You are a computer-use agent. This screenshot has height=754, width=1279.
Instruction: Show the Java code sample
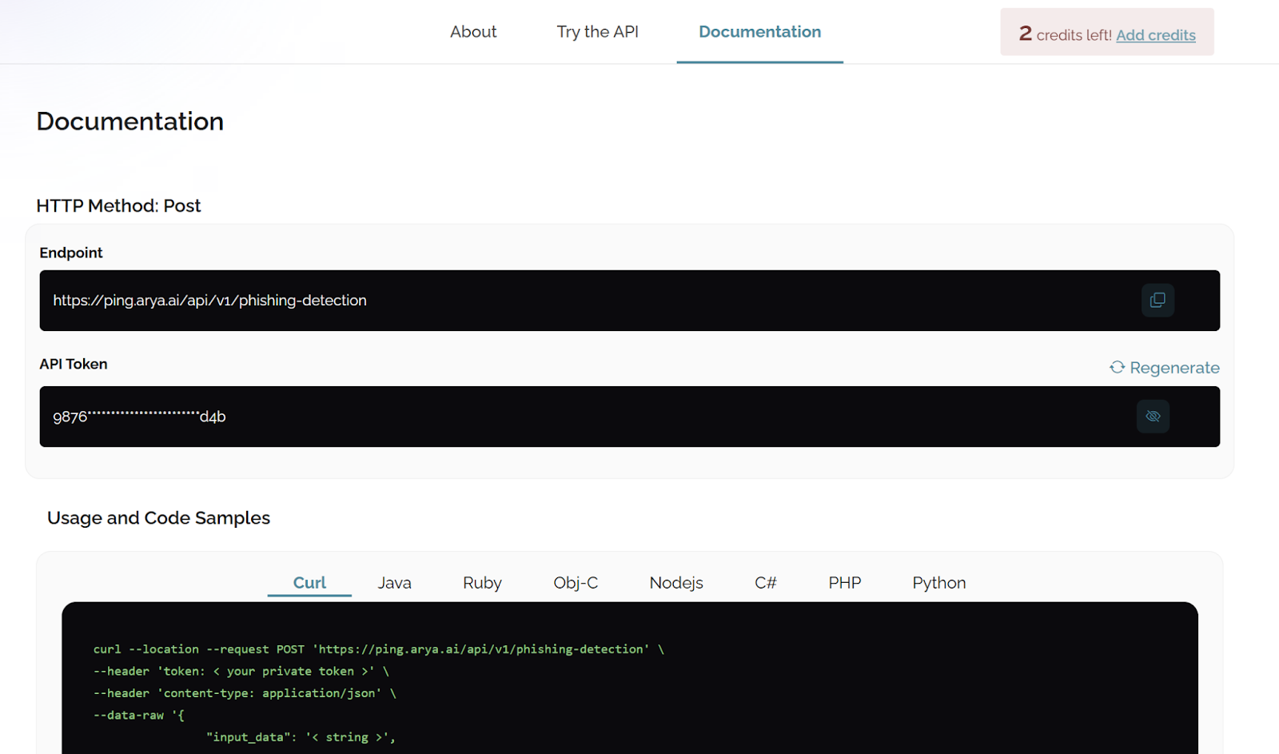(x=394, y=583)
